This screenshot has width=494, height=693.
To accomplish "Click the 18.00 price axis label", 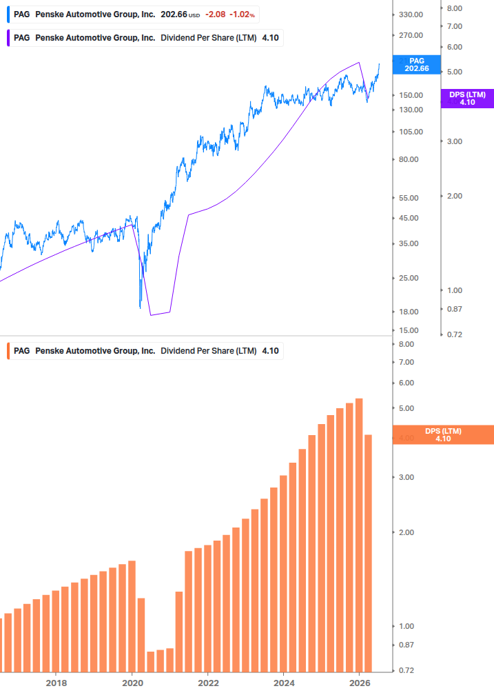I will [409, 312].
